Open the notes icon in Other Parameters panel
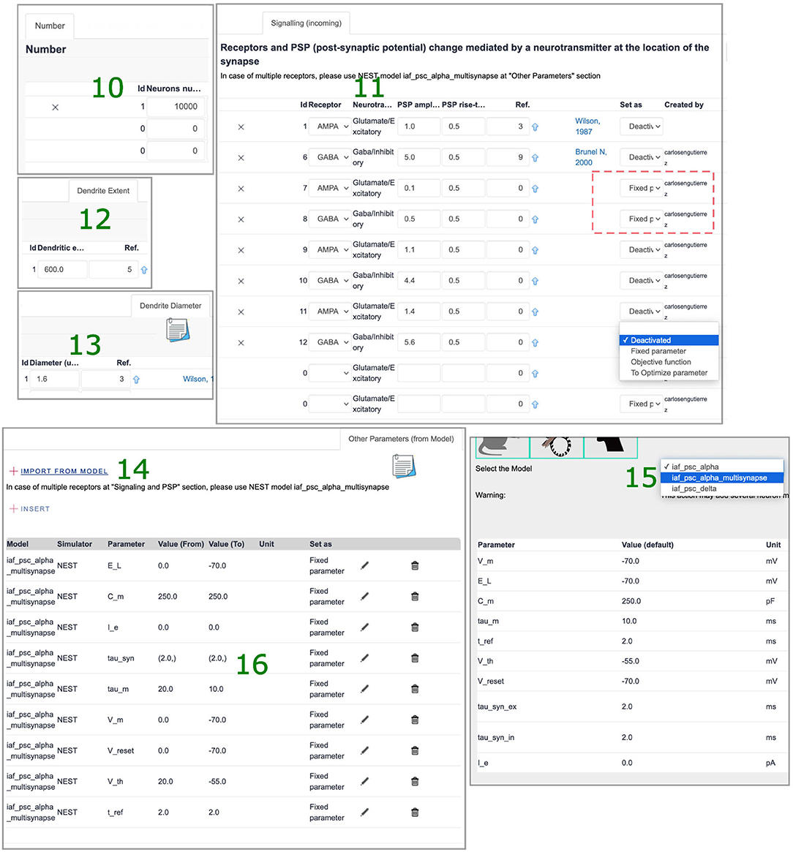 pyautogui.click(x=404, y=466)
